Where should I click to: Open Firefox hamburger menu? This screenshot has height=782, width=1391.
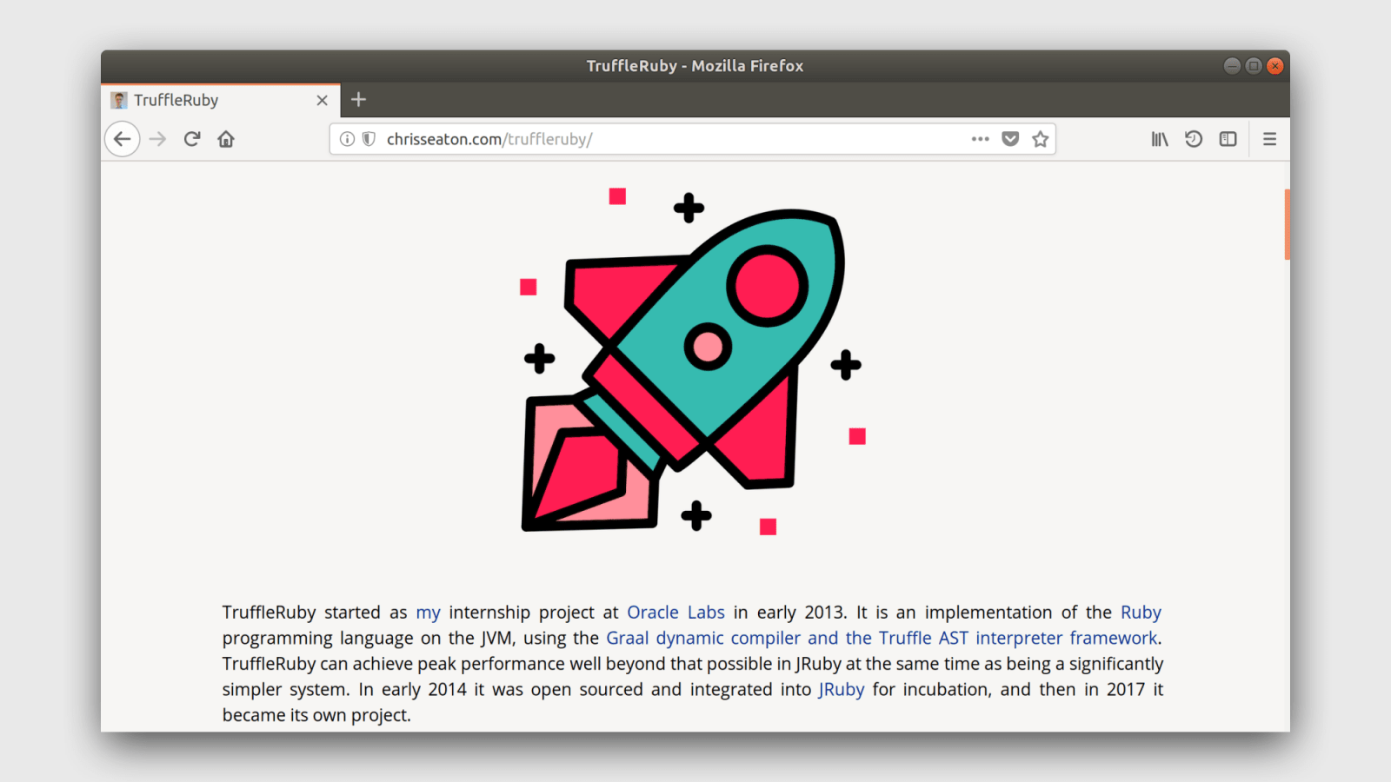pos(1269,139)
